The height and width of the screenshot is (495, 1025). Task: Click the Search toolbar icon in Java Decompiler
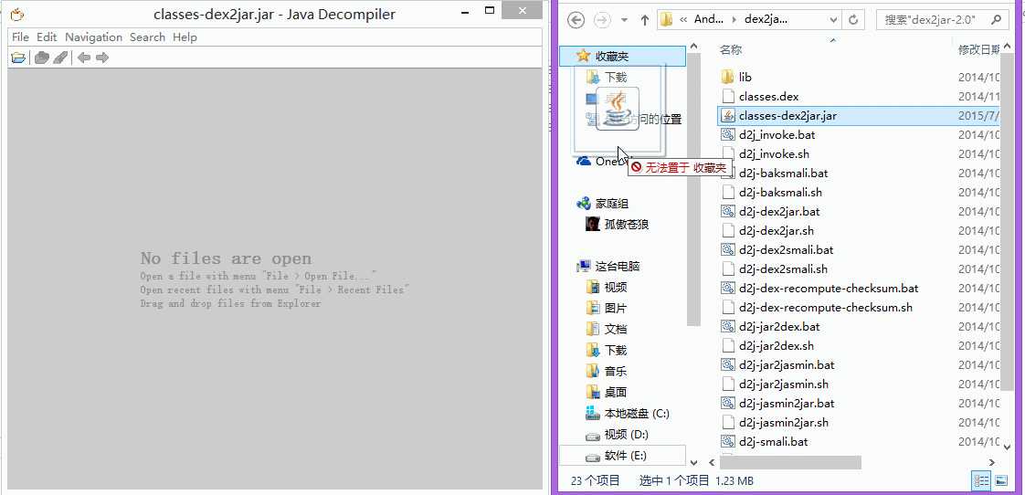[x=60, y=58]
